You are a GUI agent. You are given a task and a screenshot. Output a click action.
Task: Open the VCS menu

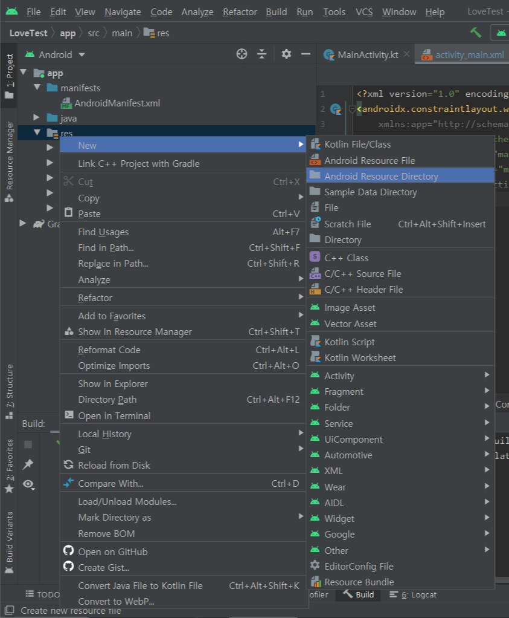click(x=363, y=12)
